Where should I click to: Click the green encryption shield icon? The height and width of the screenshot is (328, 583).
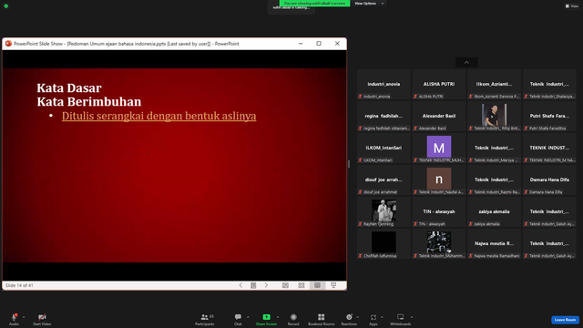coord(6,6)
